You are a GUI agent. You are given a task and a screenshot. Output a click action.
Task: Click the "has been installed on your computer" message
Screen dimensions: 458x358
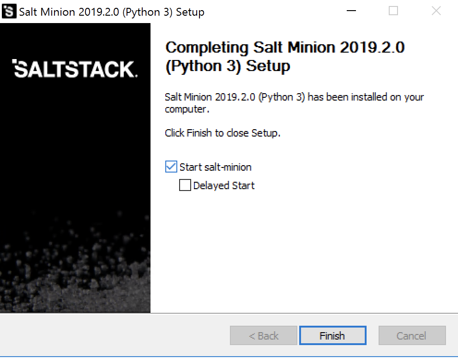294,103
